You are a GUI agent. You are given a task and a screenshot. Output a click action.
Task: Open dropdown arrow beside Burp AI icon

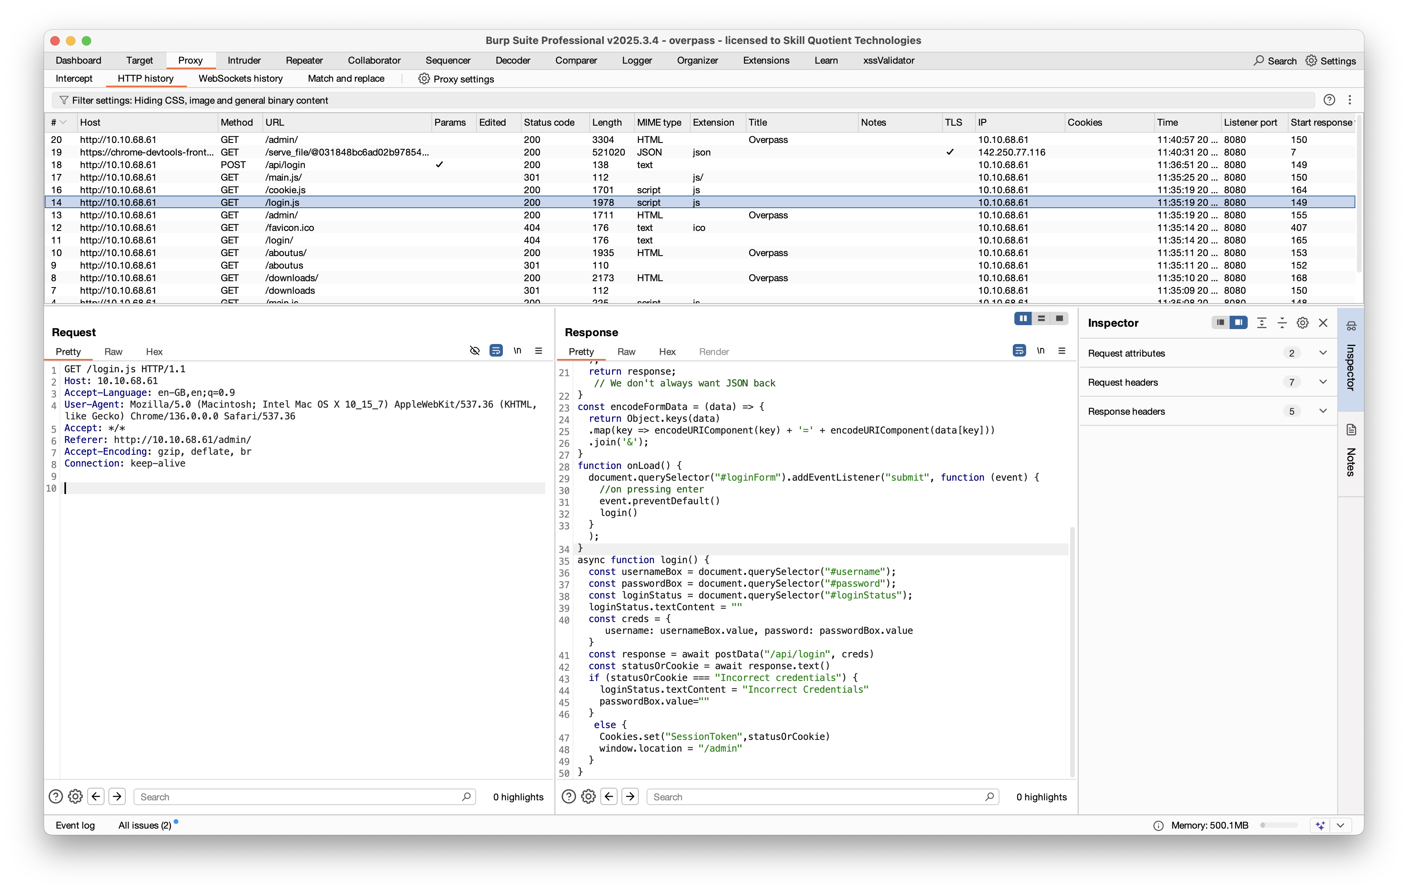click(x=1340, y=825)
